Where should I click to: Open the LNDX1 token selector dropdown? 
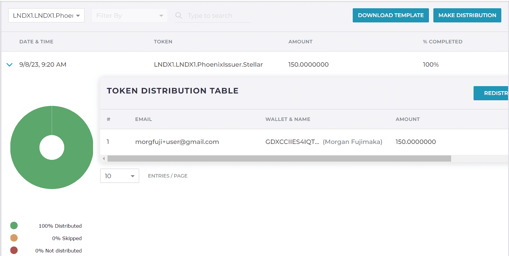point(46,15)
